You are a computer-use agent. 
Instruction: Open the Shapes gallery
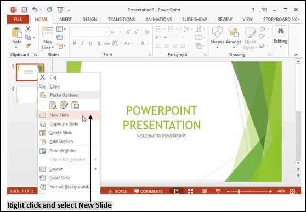217,37
